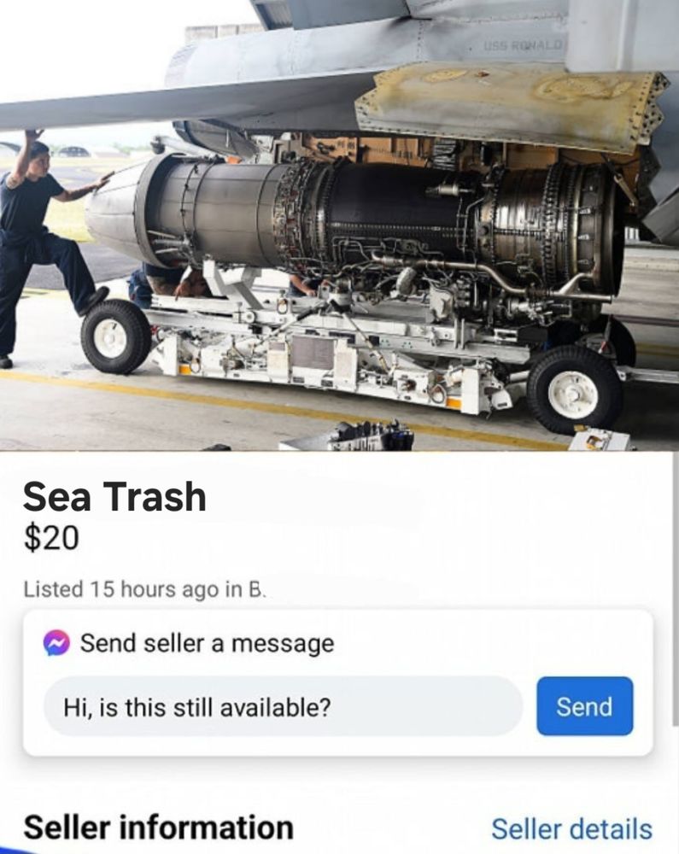679x854 pixels.
Task: Click the black toolbox on the tarmac
Action: pos(369,436)
